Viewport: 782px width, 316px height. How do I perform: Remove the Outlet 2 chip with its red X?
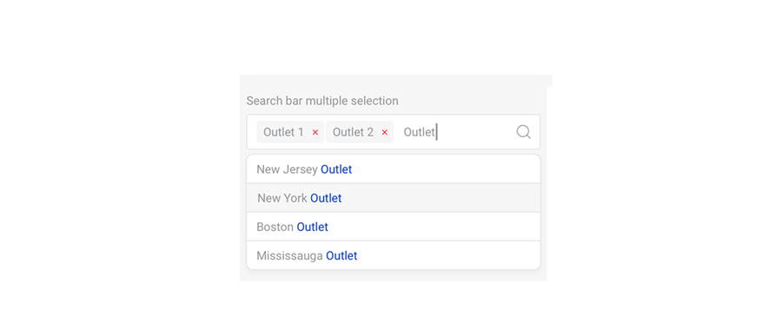point(385,133)
